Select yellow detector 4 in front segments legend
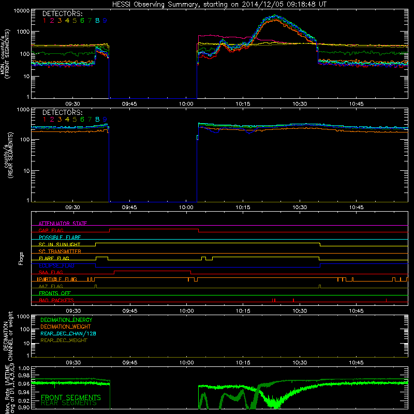The image size is (414, 414). point(67,21)
